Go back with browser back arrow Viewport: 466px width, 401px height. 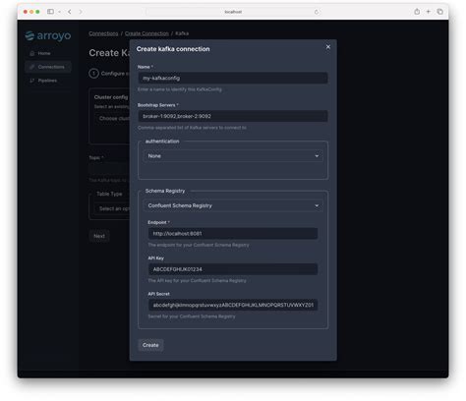(70, 12)
